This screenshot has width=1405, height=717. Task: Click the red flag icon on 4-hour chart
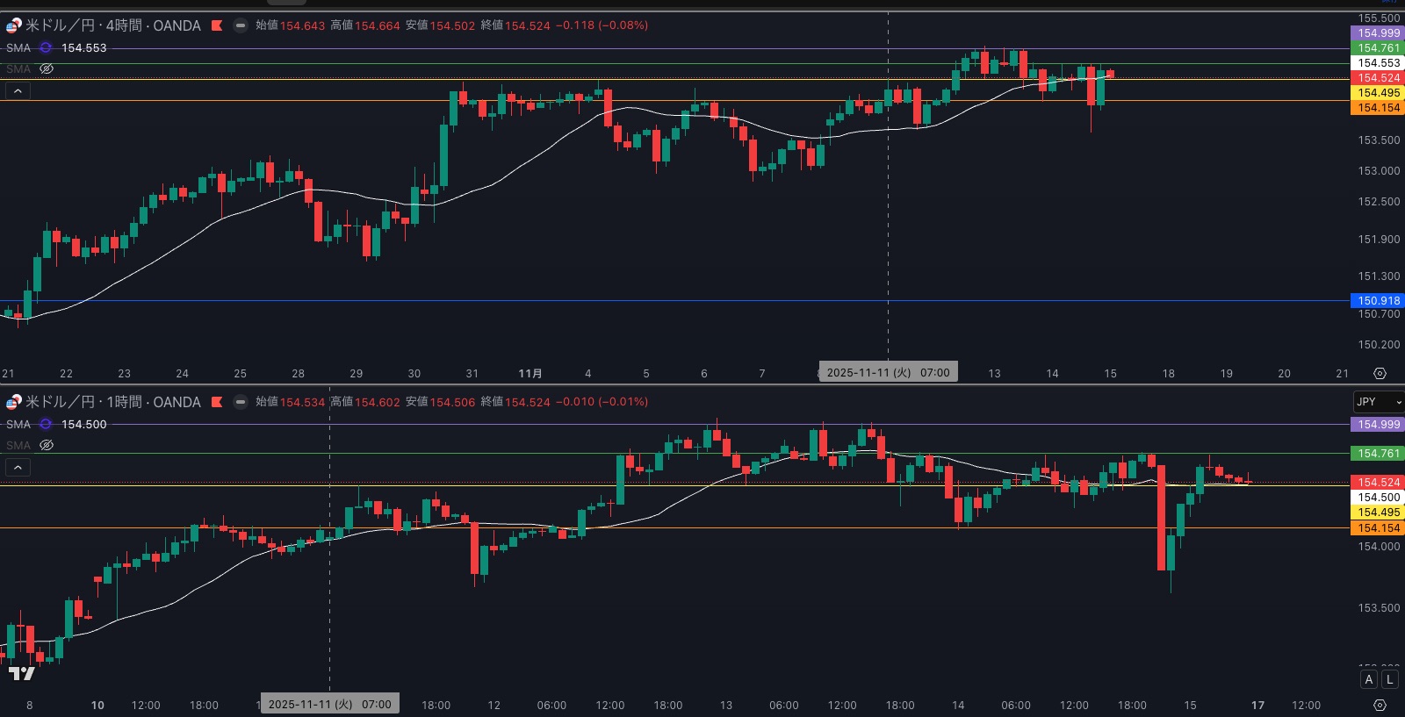217,25
